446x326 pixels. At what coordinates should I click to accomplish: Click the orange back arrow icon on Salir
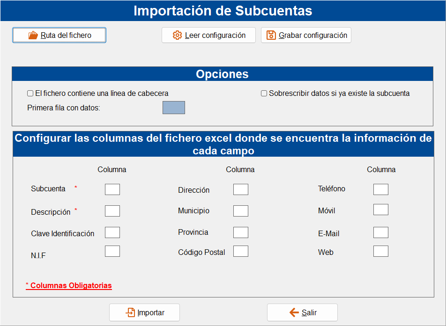pos(294,312)
